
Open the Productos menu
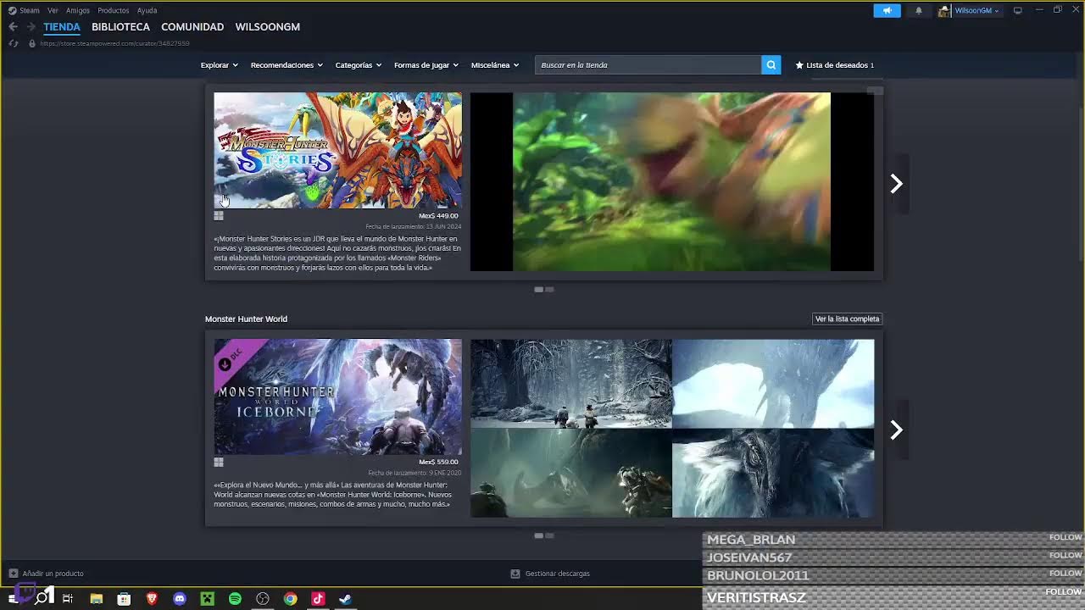[114, 10]
